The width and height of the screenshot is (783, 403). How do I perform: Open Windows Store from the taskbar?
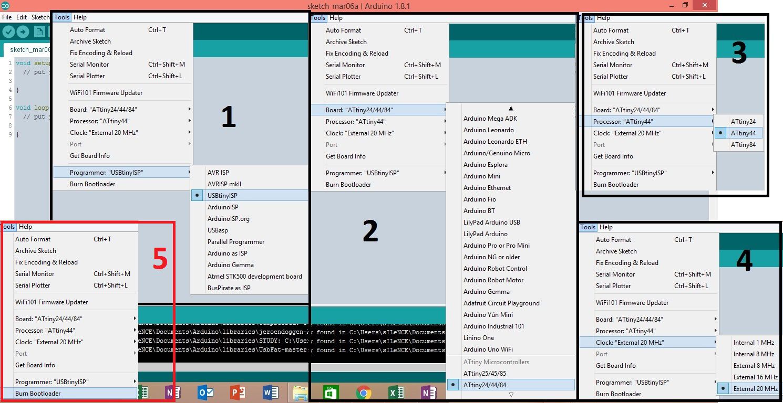click(x=331, y=393)
